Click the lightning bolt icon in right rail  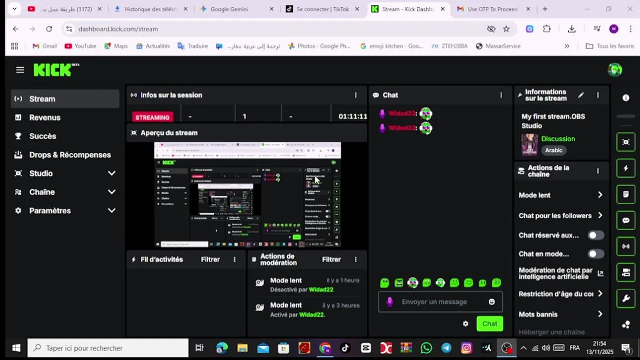[625, 168]
